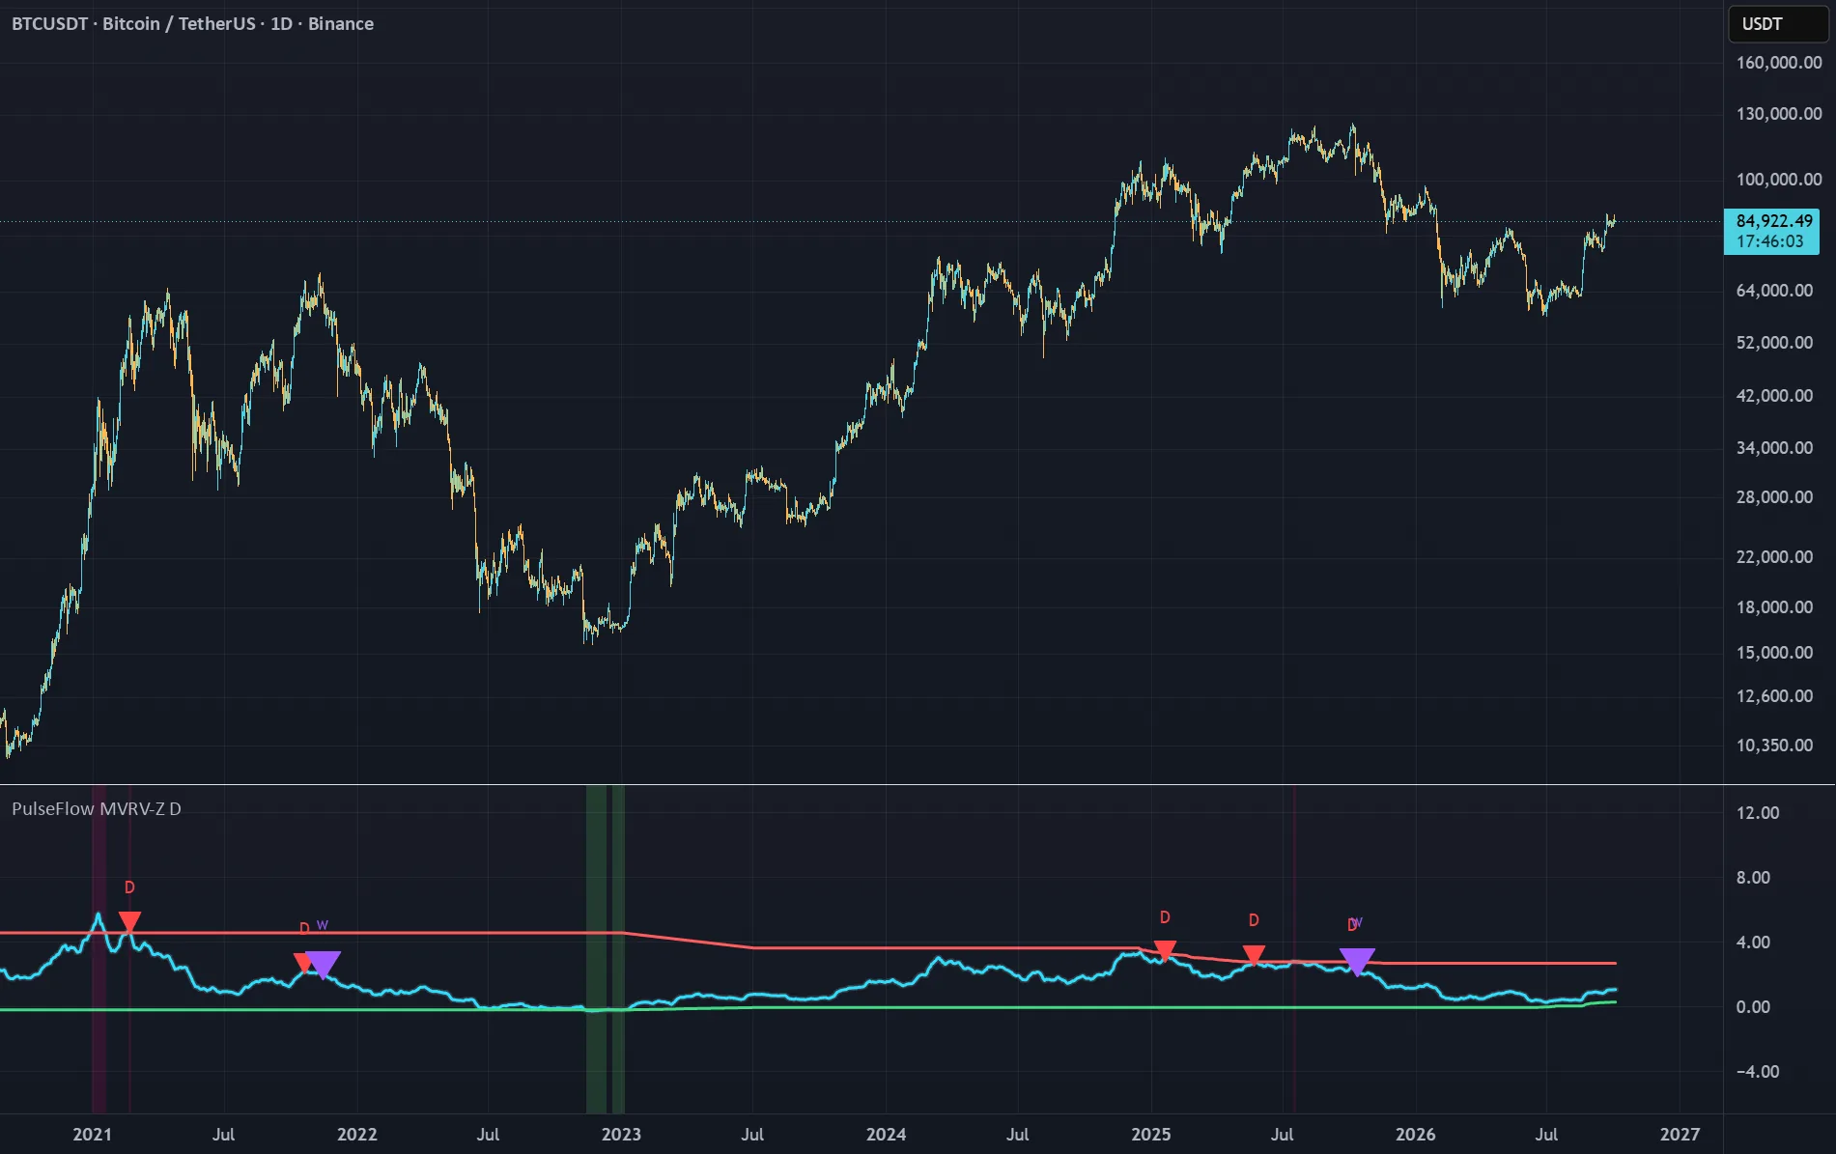Click the 2022 label on the time axis
This screenshot has height=1154, width=1836.
pyautogui.click(x=357, y=1135)
